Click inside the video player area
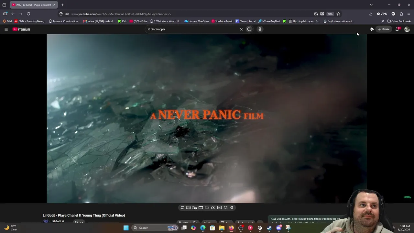 click(207, 119)
